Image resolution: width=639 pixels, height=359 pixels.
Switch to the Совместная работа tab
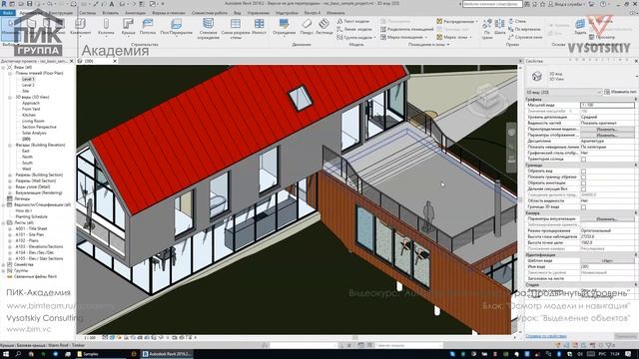[x=210, y=13]
